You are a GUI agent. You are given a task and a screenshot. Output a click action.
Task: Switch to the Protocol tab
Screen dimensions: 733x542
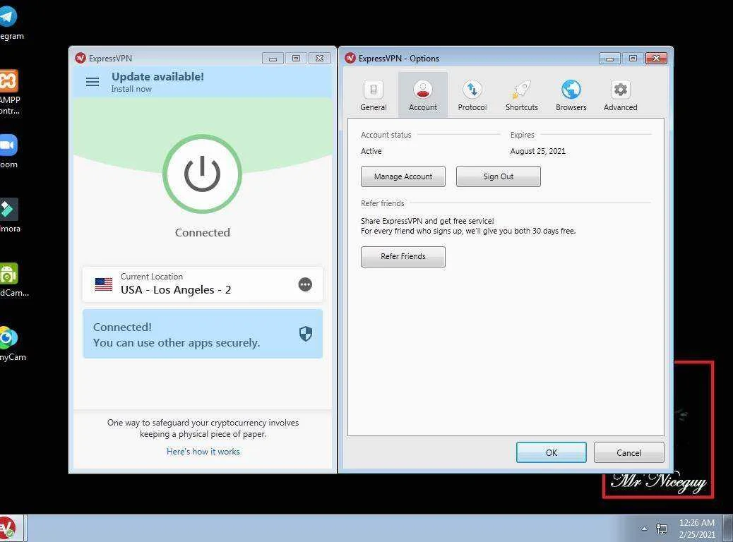(472, 95)
